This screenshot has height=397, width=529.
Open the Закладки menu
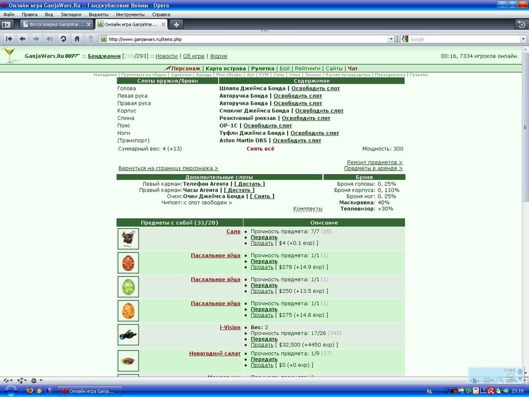point(71,15)
